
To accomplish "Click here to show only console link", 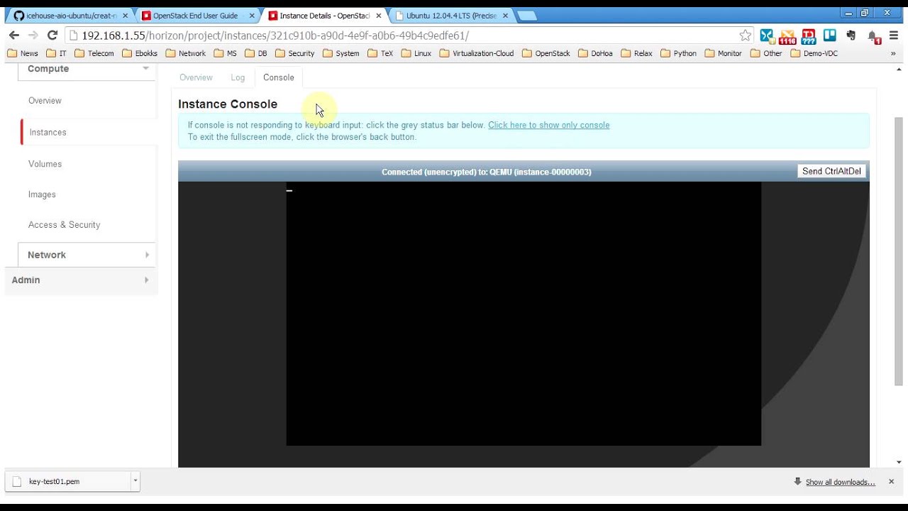I will click(x=548, y=125).
